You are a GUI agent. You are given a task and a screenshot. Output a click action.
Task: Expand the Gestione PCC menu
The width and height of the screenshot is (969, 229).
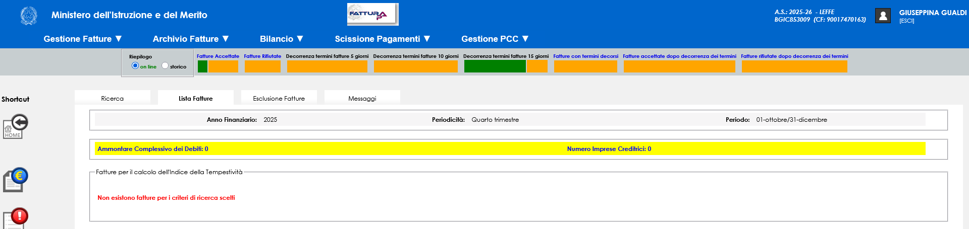pos(495,39)
